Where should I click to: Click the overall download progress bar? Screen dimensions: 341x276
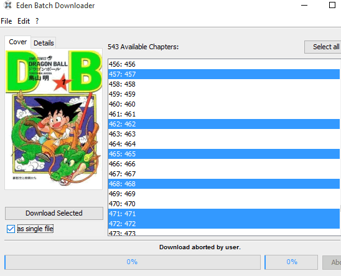pyautogui.click(x=133, y=262)
